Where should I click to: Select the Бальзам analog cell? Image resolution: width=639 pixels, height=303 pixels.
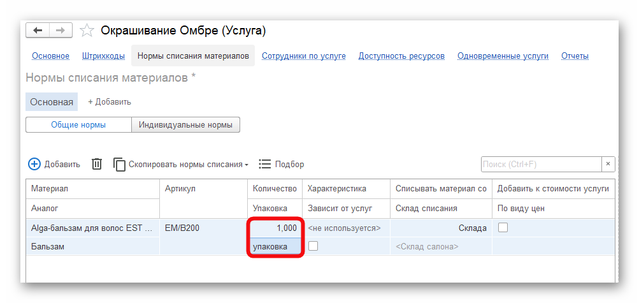tap(92, 246)
